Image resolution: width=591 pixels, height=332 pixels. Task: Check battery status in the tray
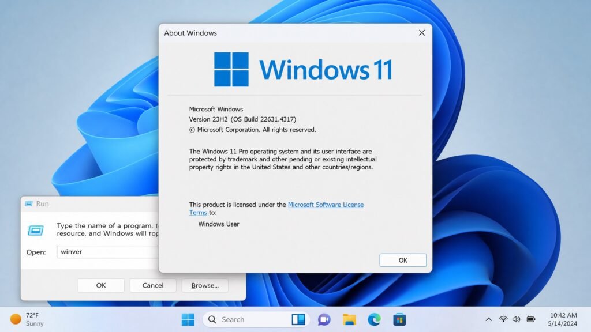(x=531, y=319)
